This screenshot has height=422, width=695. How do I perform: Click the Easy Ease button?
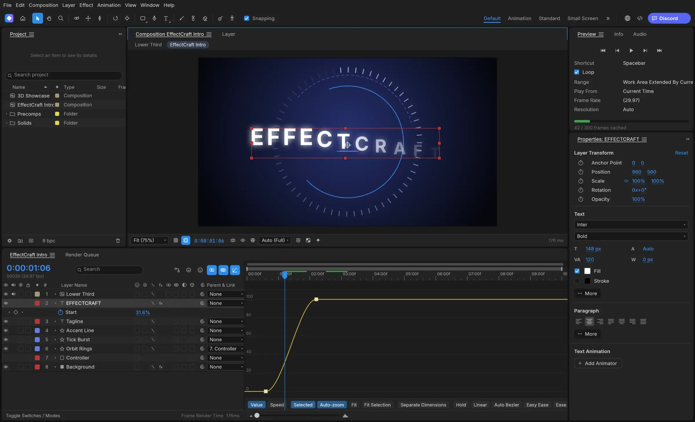(537, 405)
